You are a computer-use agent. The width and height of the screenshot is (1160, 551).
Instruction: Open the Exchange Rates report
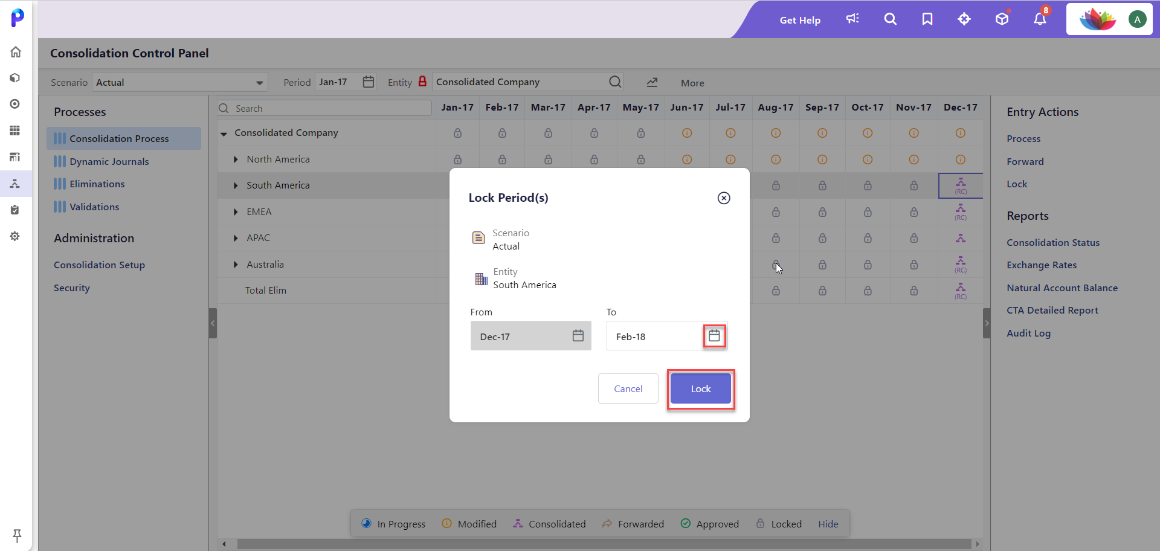pyautogui.click(x=1042, y=265)
